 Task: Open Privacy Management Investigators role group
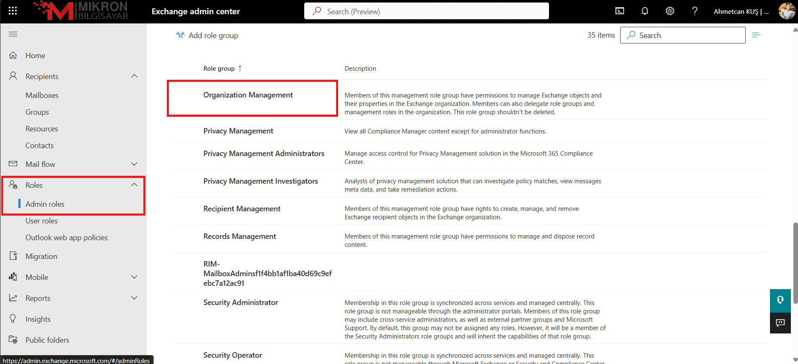(261, 181)
